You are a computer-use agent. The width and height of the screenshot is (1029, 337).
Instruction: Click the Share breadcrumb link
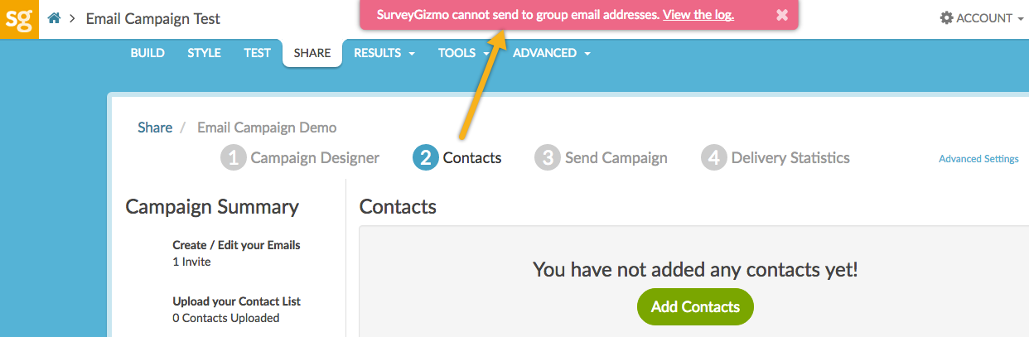[x=155, y=128]
